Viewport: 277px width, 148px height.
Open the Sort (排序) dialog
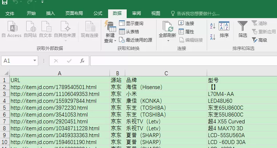pyautogui.click(x=224, y=29)
